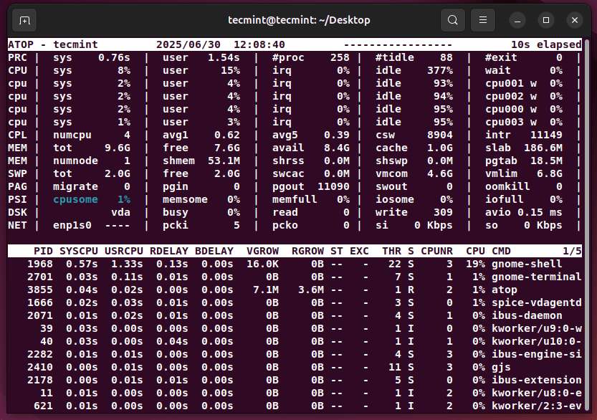The image size is (597, 420).
Task: Click the CMD column header
Action: pos(502,251)
